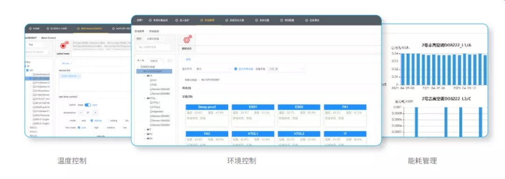
Task: Click the red gear alert icon in center panel
Action: pos(187,40)
